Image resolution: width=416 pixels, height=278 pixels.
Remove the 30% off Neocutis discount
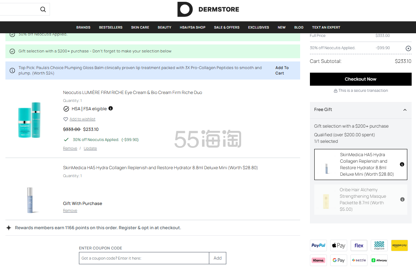pos(408,48)
